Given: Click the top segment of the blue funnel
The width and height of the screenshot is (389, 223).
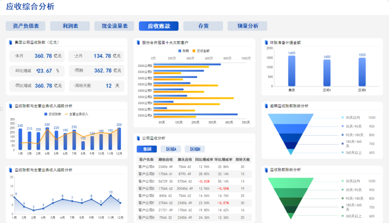Looking at the screenshot, I should 291,118.
